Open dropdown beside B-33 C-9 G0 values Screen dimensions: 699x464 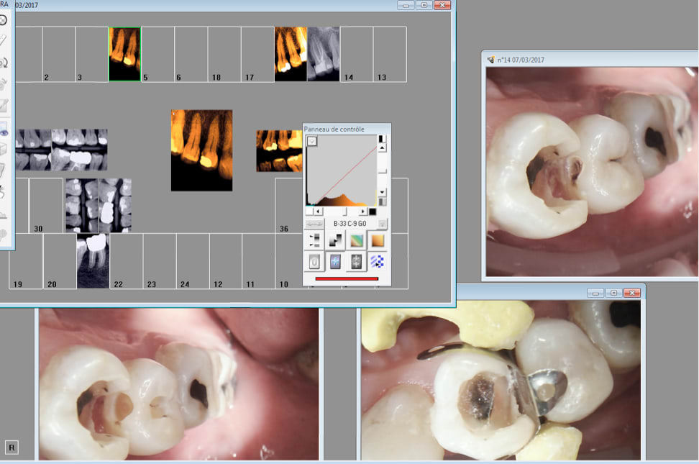(383, 224)
